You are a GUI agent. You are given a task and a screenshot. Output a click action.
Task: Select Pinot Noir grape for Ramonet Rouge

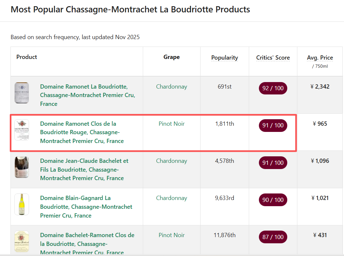coord(172,124)
